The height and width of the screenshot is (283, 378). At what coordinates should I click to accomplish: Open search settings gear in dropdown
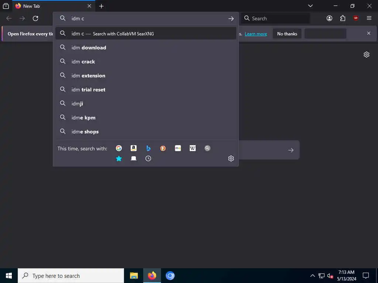tap(231, 158)
